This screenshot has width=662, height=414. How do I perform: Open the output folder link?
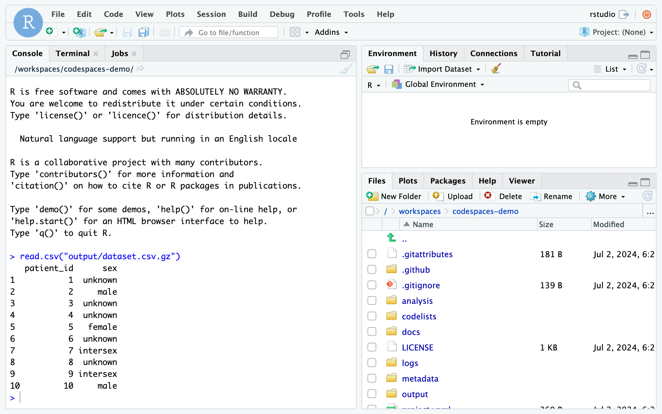[x=415, y=394]
